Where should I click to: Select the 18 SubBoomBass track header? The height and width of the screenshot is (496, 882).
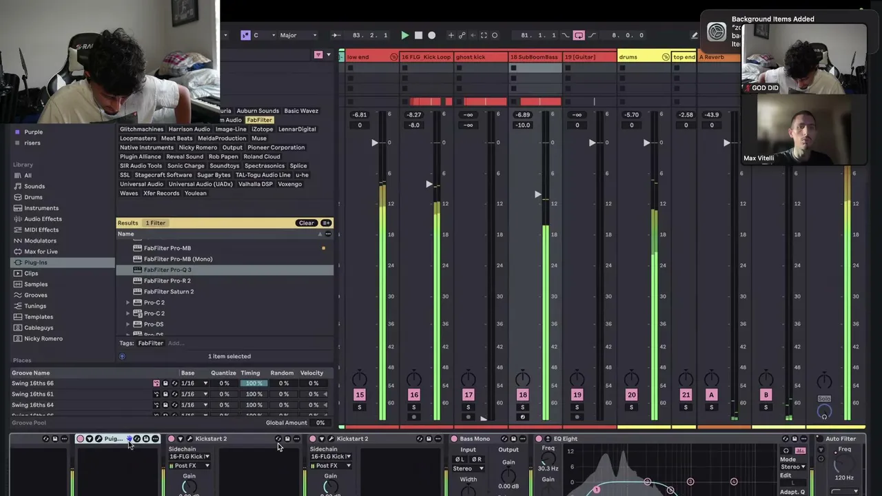[534, 57]
